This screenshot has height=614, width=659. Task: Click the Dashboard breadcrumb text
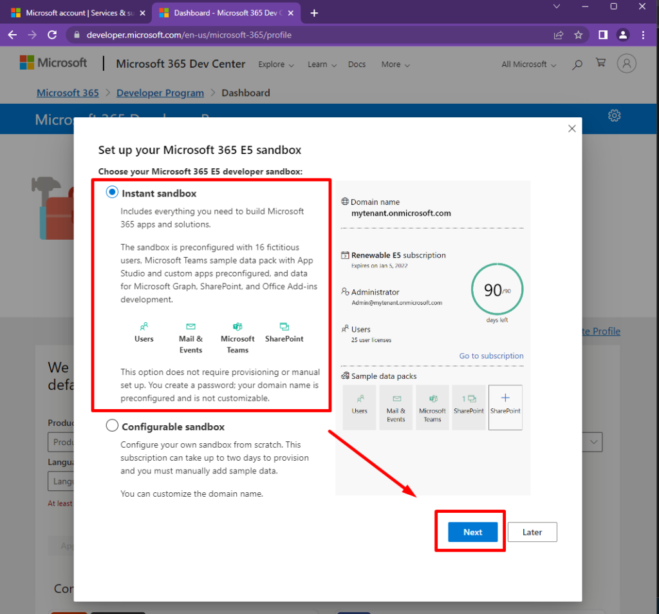pyautogui.click(x=246, y=93)
